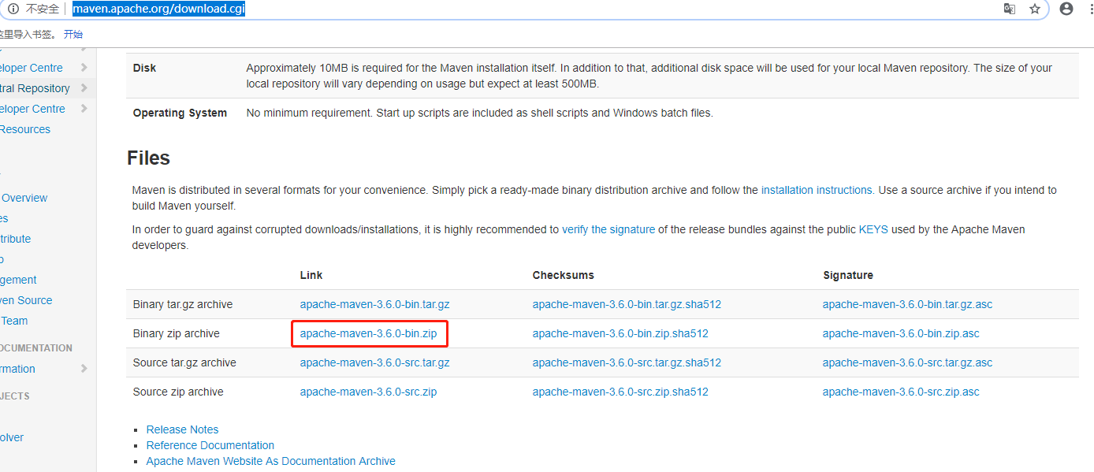The image size is (1094, 472).
Task: Open the Chrome profile avatar icon
Action: pyautogui.click(x=1066, y=9)
